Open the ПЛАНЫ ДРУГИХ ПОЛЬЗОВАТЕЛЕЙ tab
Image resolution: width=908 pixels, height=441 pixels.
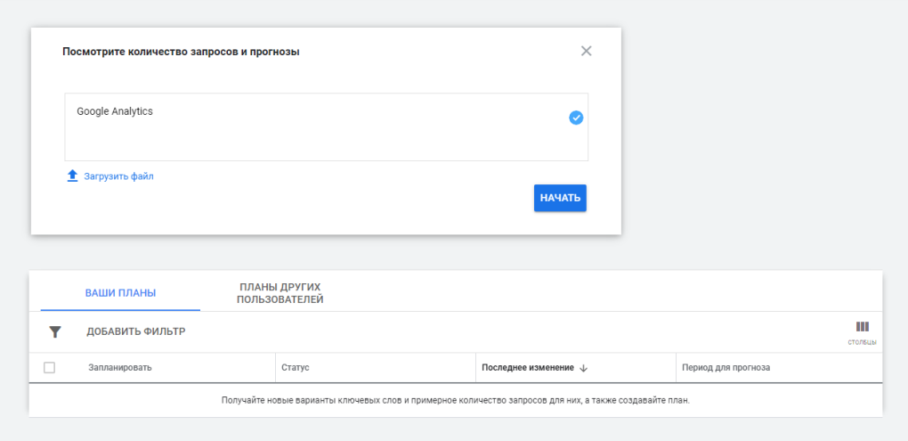tap(280, 293)
